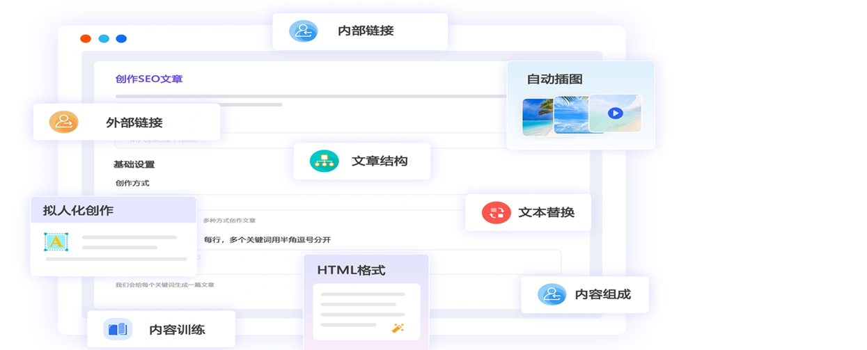Click the HTML格式 card title

pos(351,270)
